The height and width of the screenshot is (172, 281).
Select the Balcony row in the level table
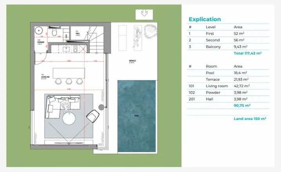[x=228, y=47]
